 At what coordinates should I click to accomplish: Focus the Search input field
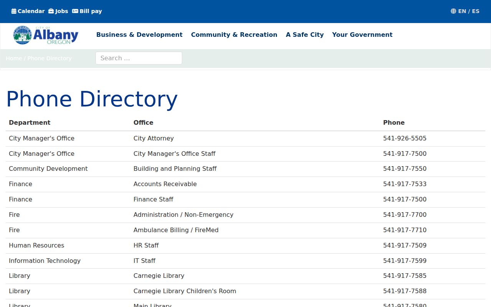click(139, 58)
